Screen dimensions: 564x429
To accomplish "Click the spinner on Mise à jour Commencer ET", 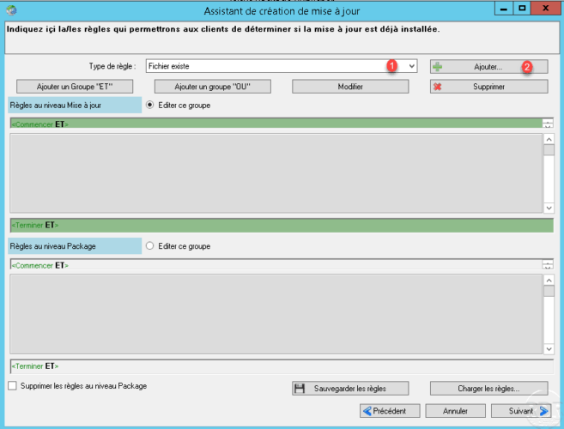I will 548,124.
